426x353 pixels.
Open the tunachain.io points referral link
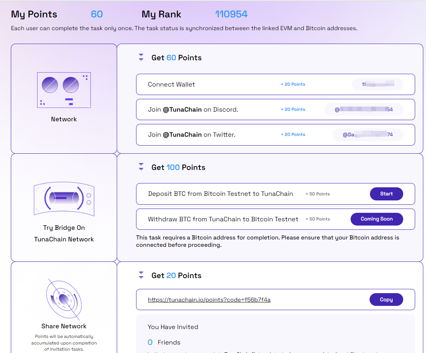pyautogui.click(x=209, y=300)
